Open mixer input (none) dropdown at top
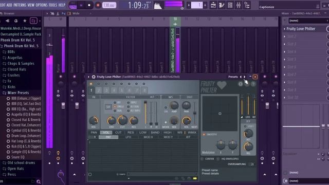This screenshot has height=185, width=329. (308, 21)
